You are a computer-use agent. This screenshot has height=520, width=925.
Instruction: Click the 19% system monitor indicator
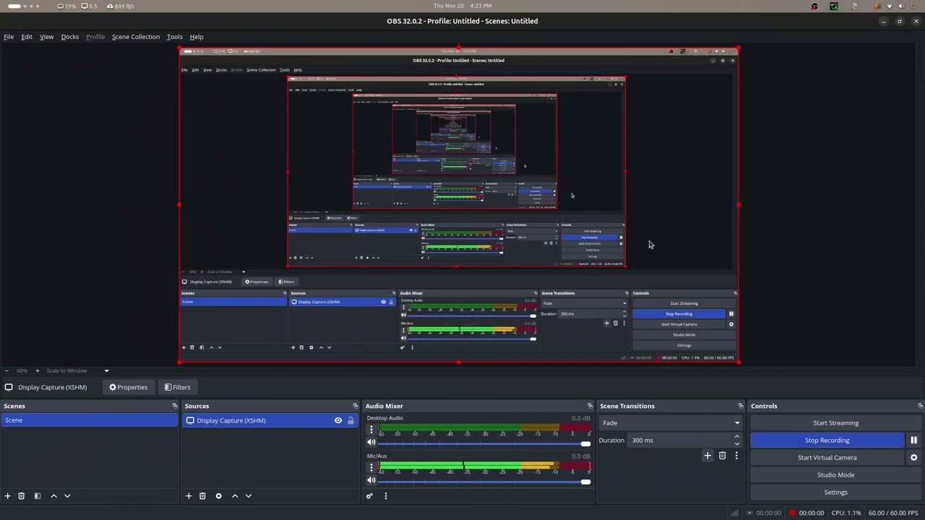66,6
